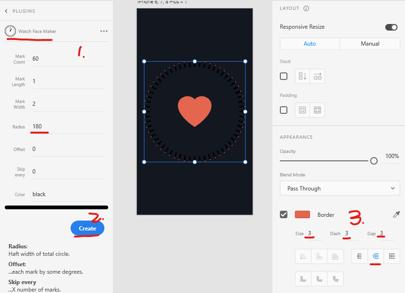
Task: Enable the Padding checkbox
Action: [x=284, y=110]
